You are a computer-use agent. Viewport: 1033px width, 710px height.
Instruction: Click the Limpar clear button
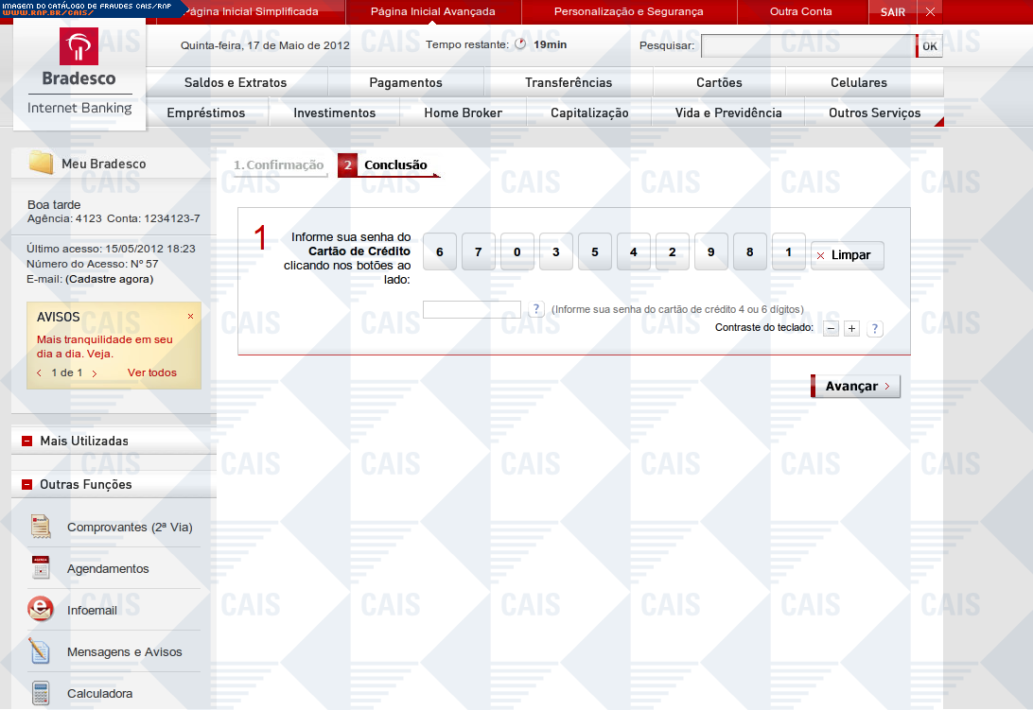pos(848,256)
